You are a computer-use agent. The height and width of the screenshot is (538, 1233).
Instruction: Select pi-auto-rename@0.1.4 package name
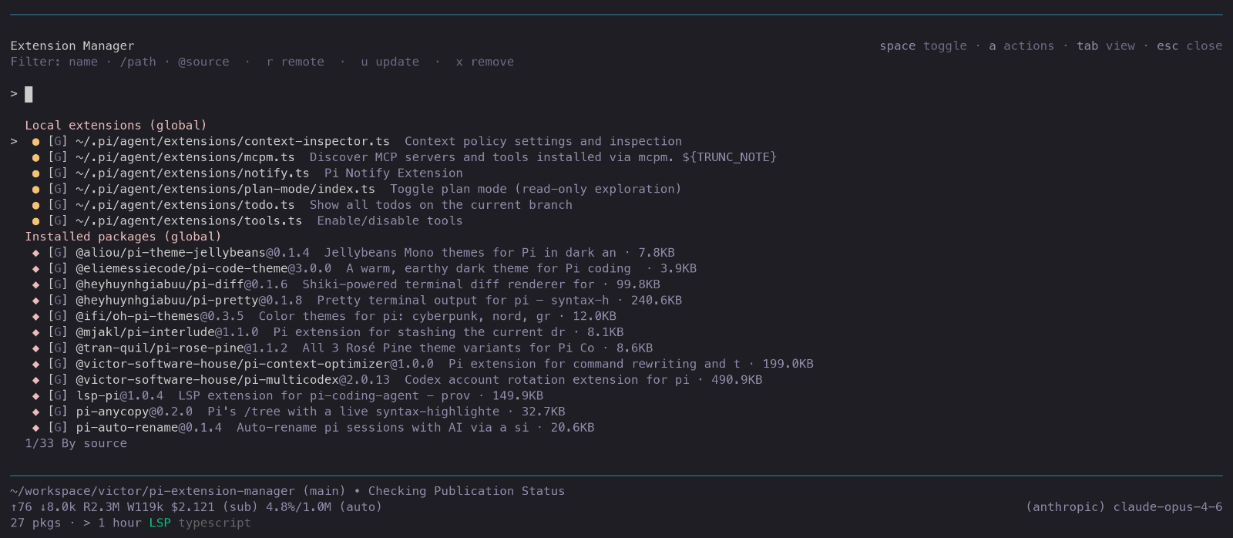click(149, 428)
